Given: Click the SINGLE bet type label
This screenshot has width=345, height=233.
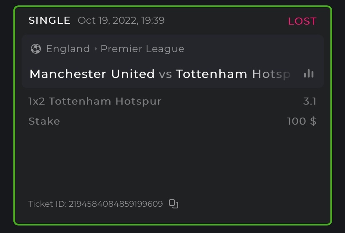Looking at the screenshot, I should [49, 20].
